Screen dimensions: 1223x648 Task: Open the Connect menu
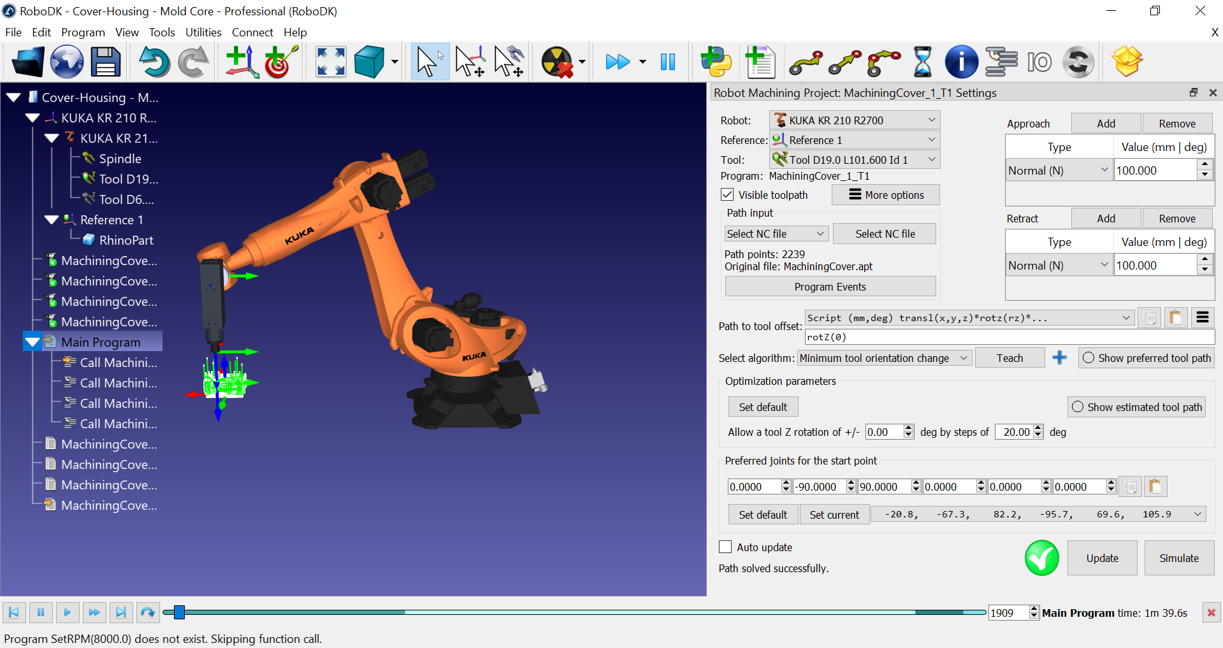(252, 32)
